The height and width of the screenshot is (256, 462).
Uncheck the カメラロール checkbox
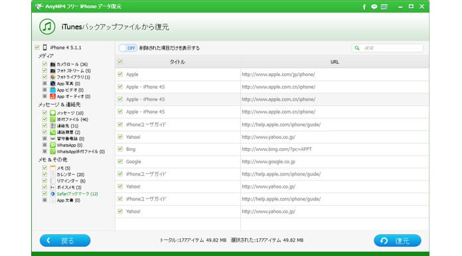[x=44, y=64]
